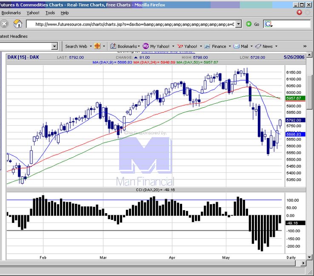Click the Daily interval label
The image size is (314, 276).
[291, 258]
